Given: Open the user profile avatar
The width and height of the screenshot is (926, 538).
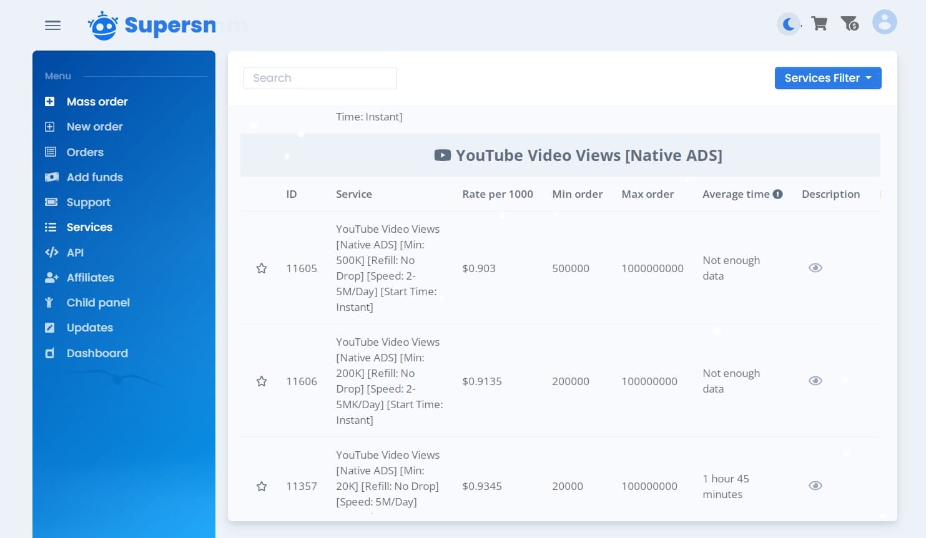Looking at the screenshot, I should [x=884, y=22].
